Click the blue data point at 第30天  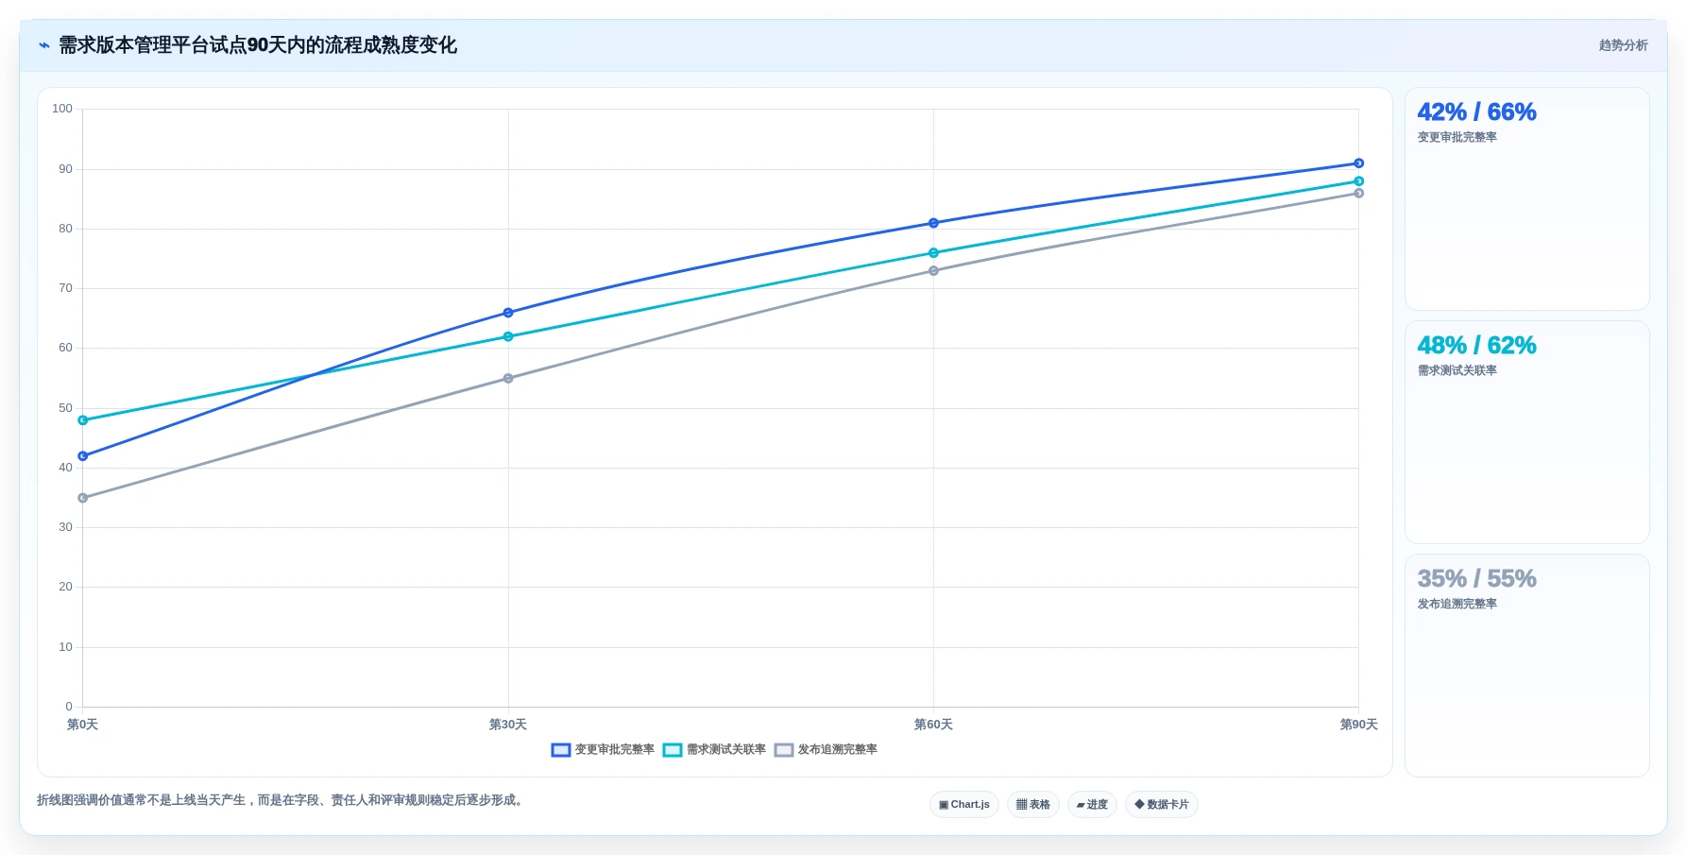point(508,313)
